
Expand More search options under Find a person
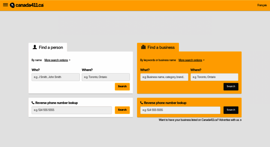(57, 60)
